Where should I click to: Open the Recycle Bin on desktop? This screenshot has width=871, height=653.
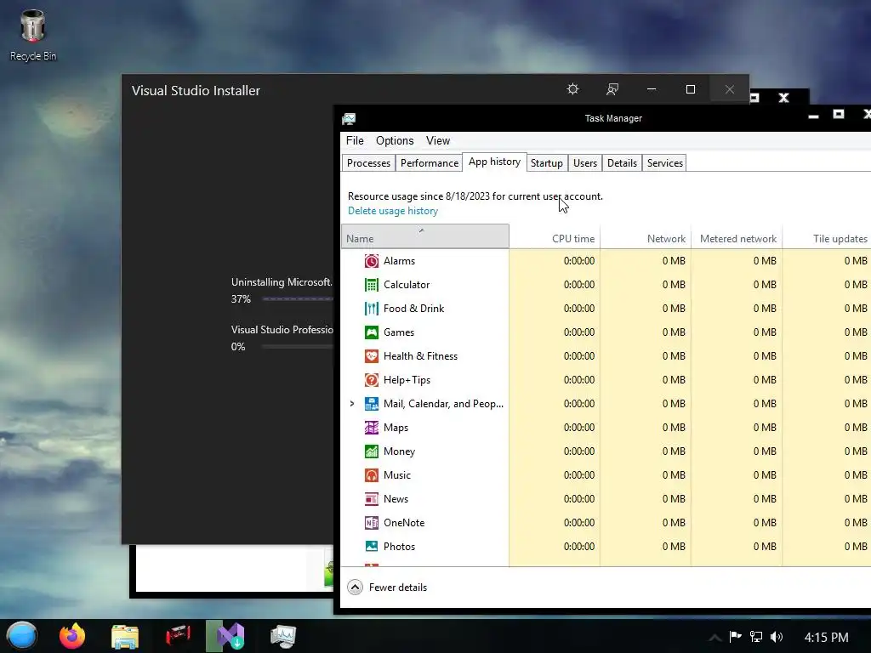tap(33, 35)
